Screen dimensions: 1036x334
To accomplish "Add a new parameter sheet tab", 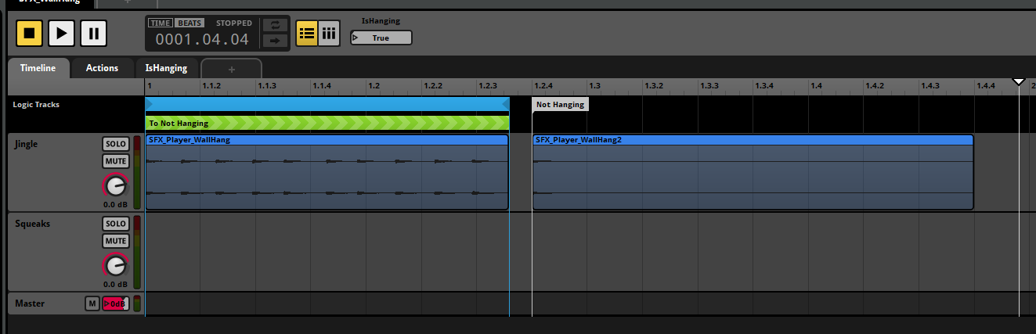I will 231,69.
